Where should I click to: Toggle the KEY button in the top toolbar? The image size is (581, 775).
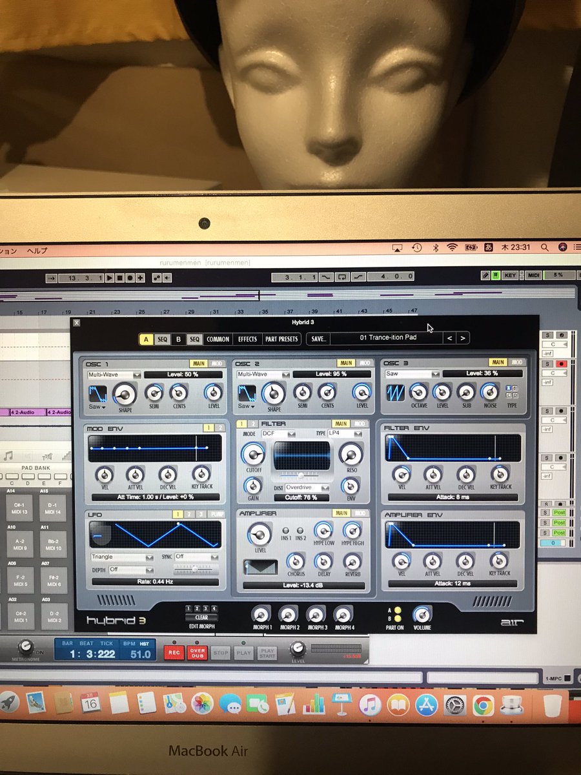510,276
